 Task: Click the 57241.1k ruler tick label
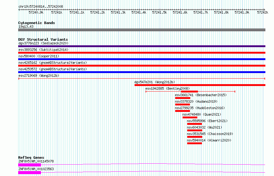(77, 12)
